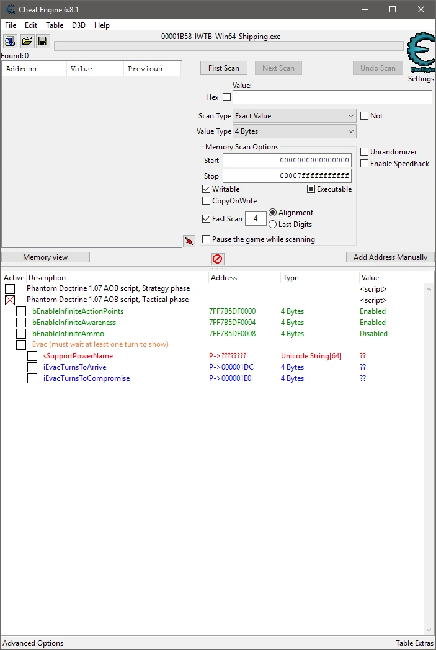Image resolution: width=436 pixels, height=650 pixels.
Task: Toggle iEvacTurnsToCompromise active checkbox
Action: [x=32, y=378]
